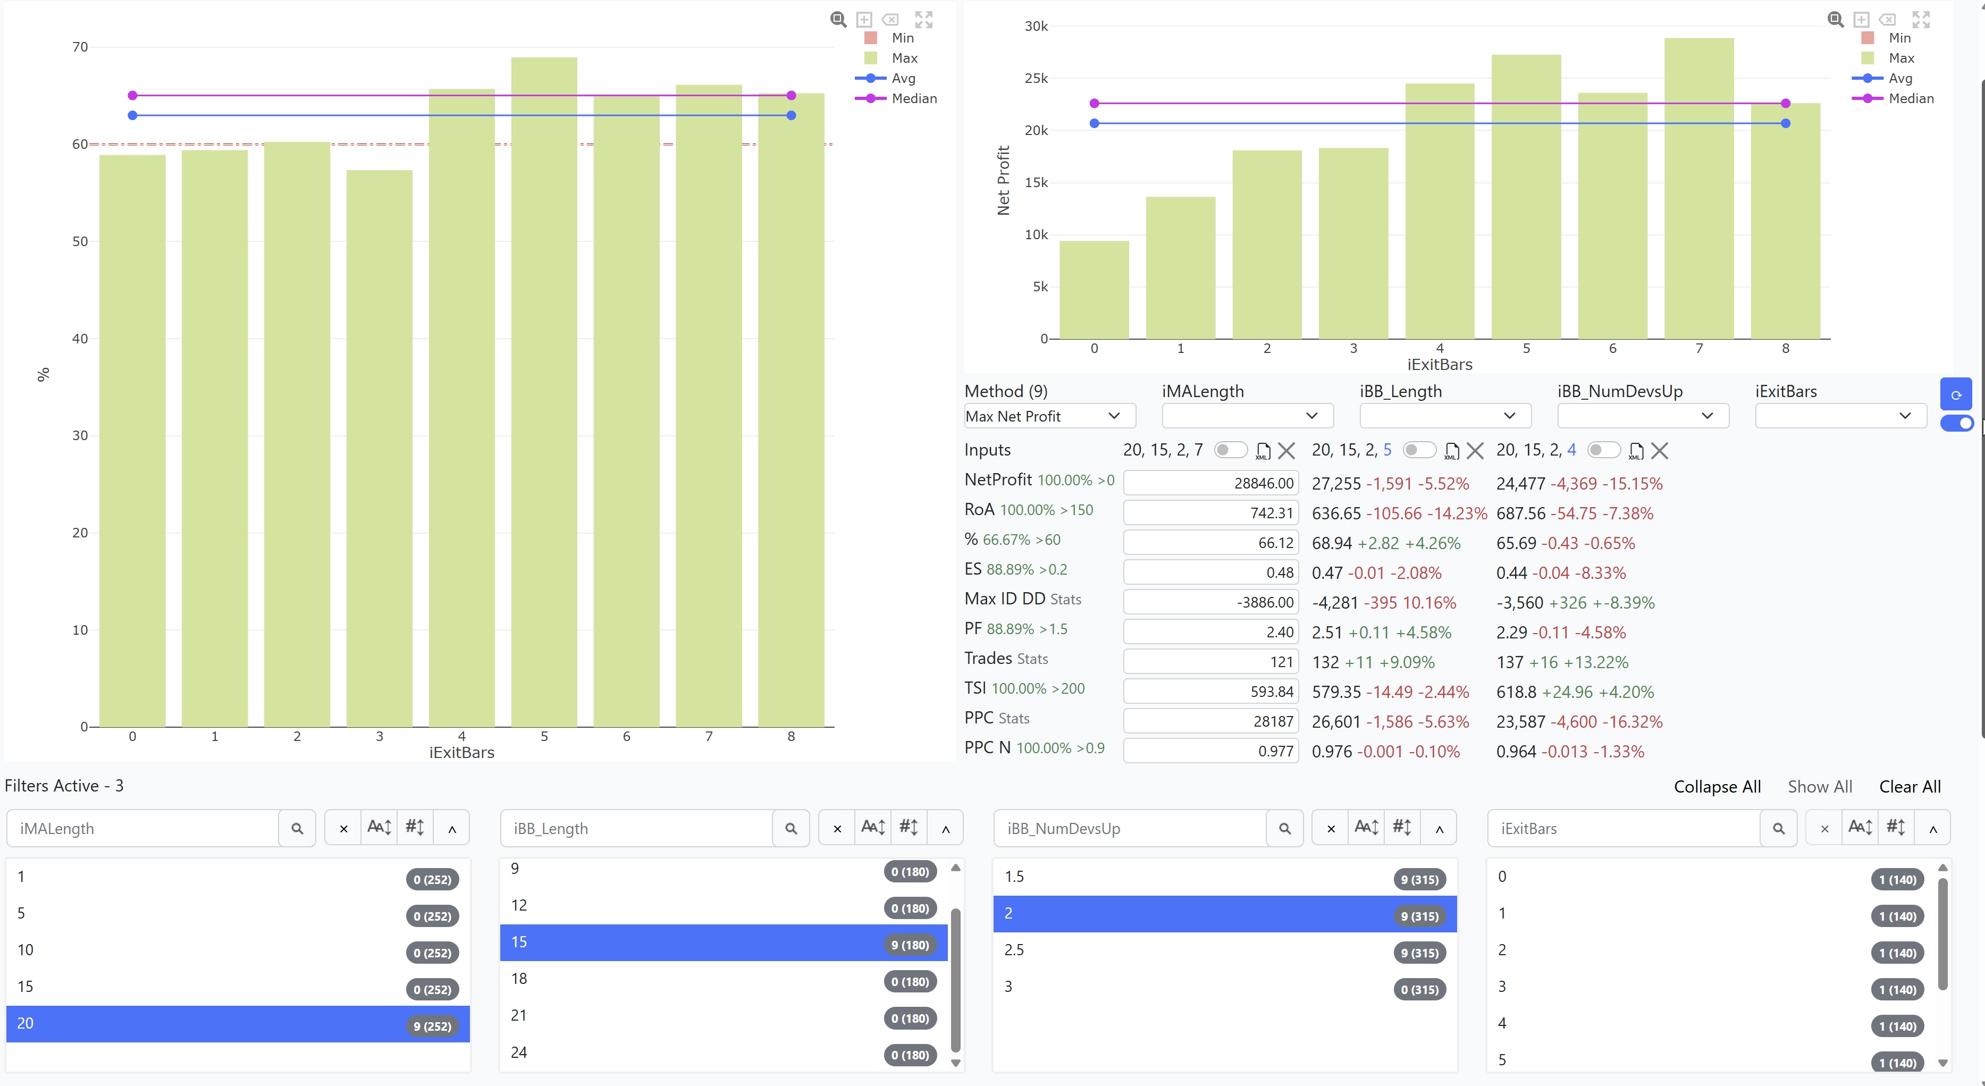This screenshot has width=1985, height=1086.
Task: Click search icon in iMALength filter
Action: click(298, 829)
